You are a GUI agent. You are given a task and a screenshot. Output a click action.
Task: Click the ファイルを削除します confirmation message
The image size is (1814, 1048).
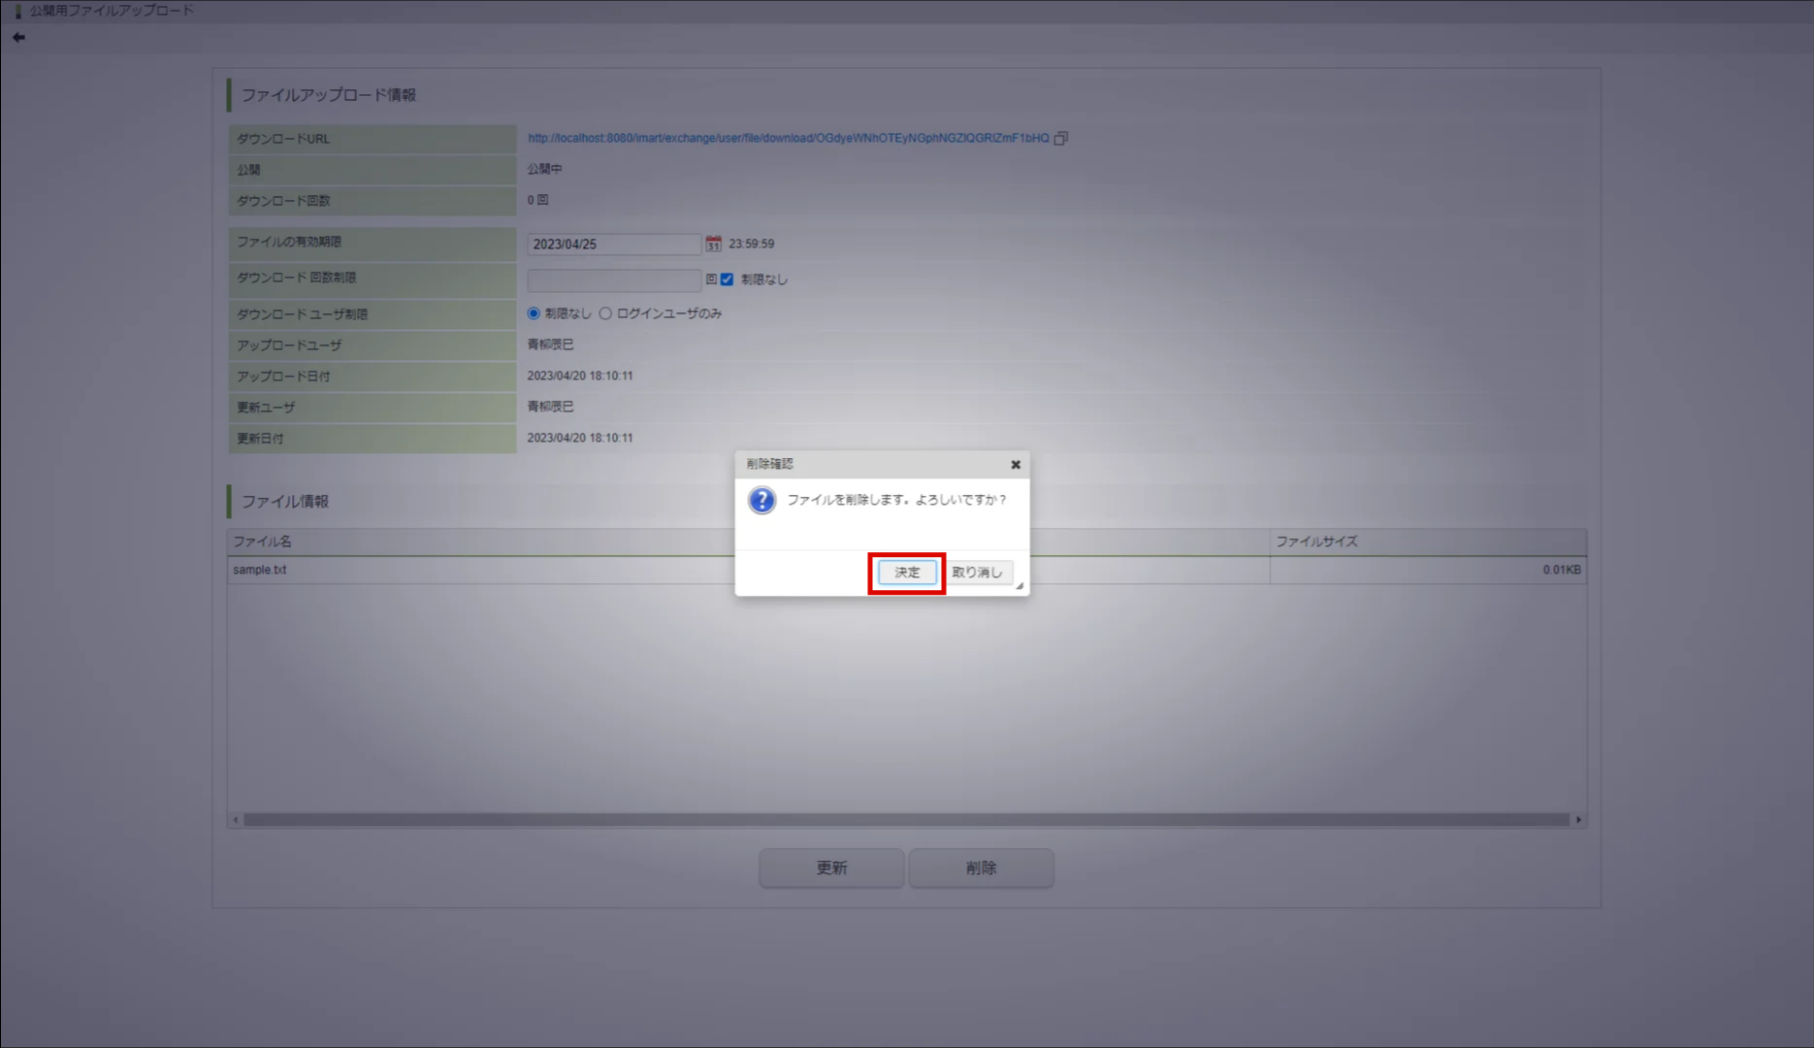(x=896, y=500)
